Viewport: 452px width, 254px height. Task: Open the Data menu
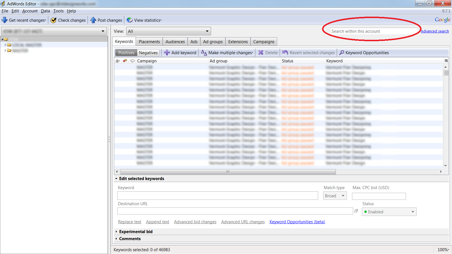[x=45, y=11]
